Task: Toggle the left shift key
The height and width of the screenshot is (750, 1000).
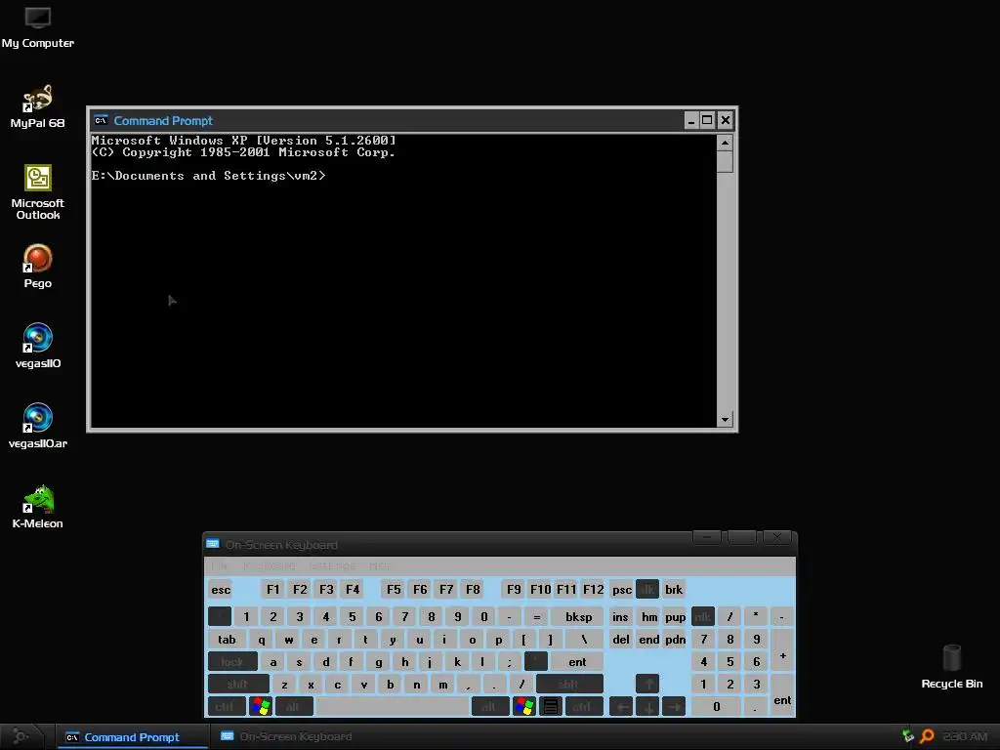Action: (x=238, y=685)
